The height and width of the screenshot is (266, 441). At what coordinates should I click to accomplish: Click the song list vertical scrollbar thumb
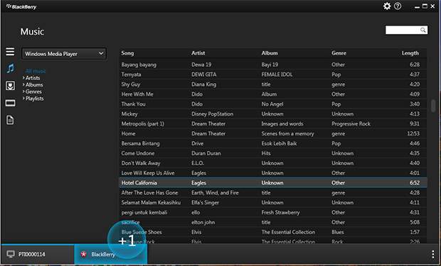(433, 106)
